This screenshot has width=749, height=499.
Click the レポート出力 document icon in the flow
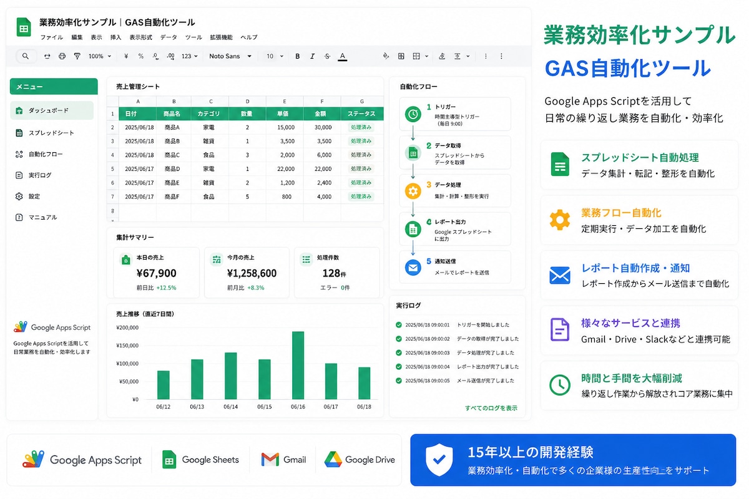pyautogui.click(x=413, y=229)
